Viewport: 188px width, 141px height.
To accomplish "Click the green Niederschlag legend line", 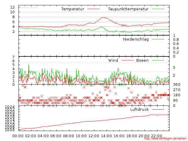I will pos(158,39).
